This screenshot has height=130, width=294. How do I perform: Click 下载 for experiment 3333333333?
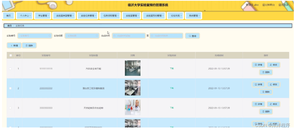pos(172,108)
